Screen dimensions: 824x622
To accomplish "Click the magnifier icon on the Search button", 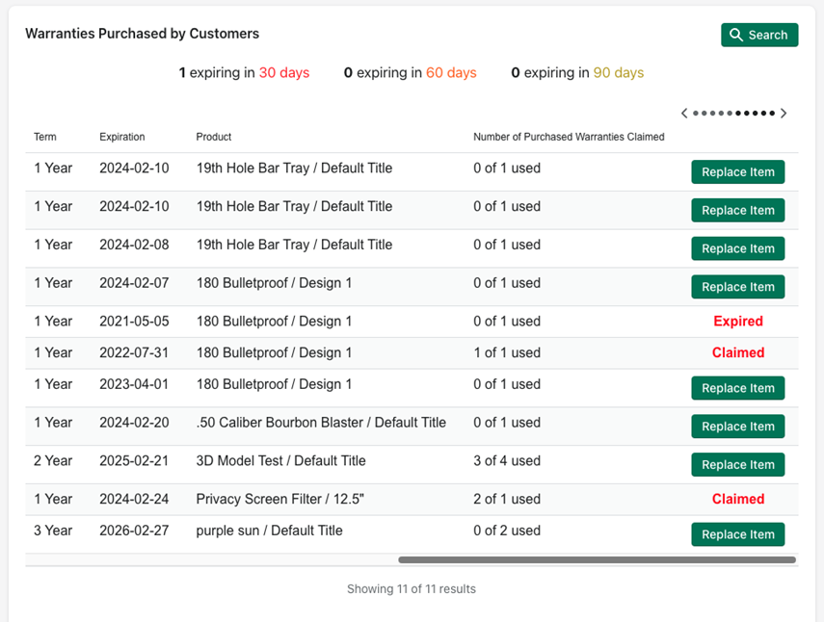I will [x=737, y=35].
